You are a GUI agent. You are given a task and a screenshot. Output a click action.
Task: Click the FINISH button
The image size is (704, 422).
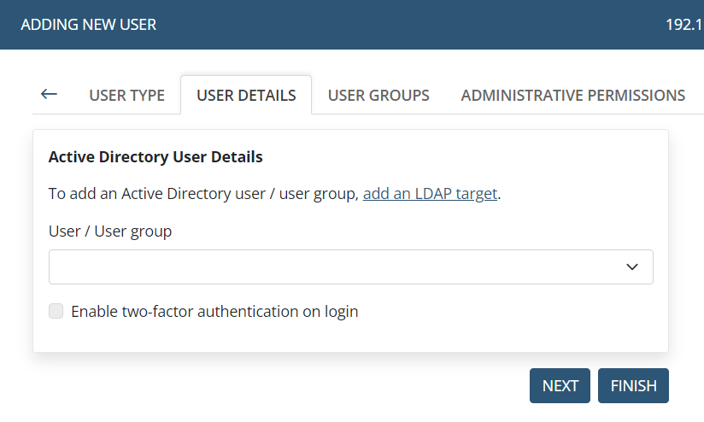pyautogui.click(x=633, y=385)
